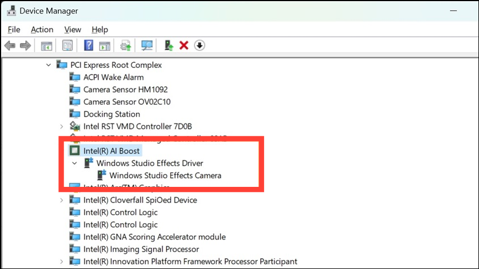Open the View menu

[x=73, y=29]
